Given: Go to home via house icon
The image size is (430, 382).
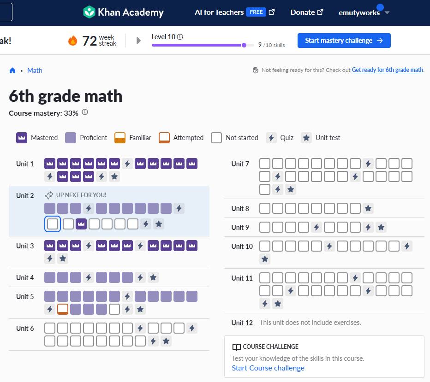Looking at the screenshot, I should click(x=12, y=71).
